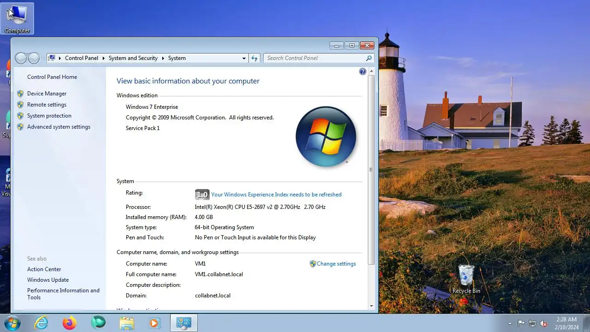Image resolution: width=590 pixels, height=332 pixels.
Task: Click the collabnet.local domain value
Action: coord(212,296)
